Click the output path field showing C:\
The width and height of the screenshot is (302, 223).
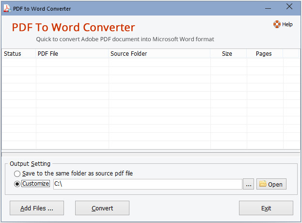point(148,184)
